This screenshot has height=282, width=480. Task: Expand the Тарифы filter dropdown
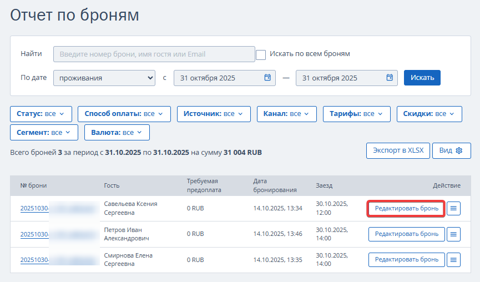(356, 114)
